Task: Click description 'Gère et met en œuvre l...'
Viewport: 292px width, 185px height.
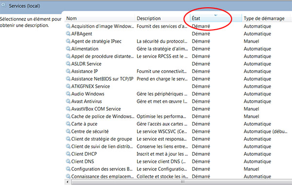Action: click(162, 101)
